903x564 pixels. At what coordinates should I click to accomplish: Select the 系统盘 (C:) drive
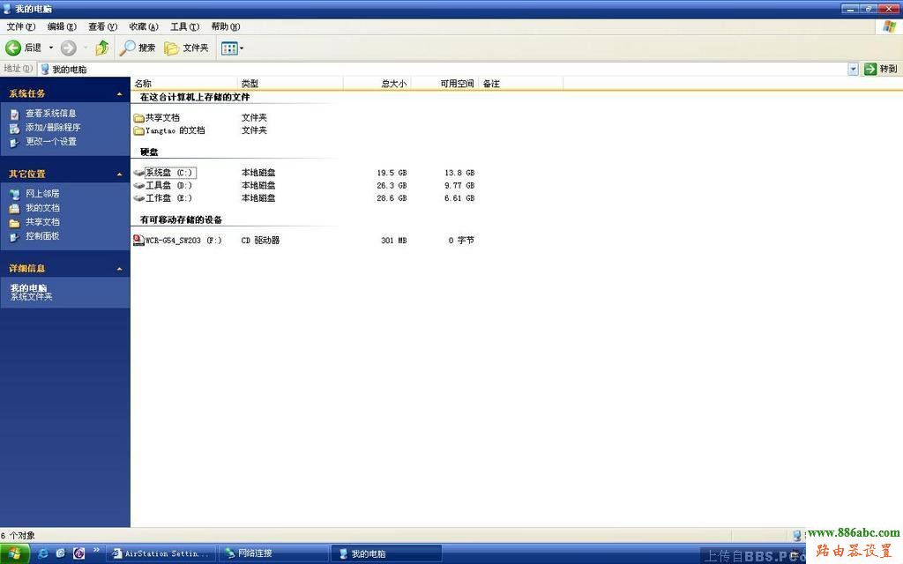point(168,173)
